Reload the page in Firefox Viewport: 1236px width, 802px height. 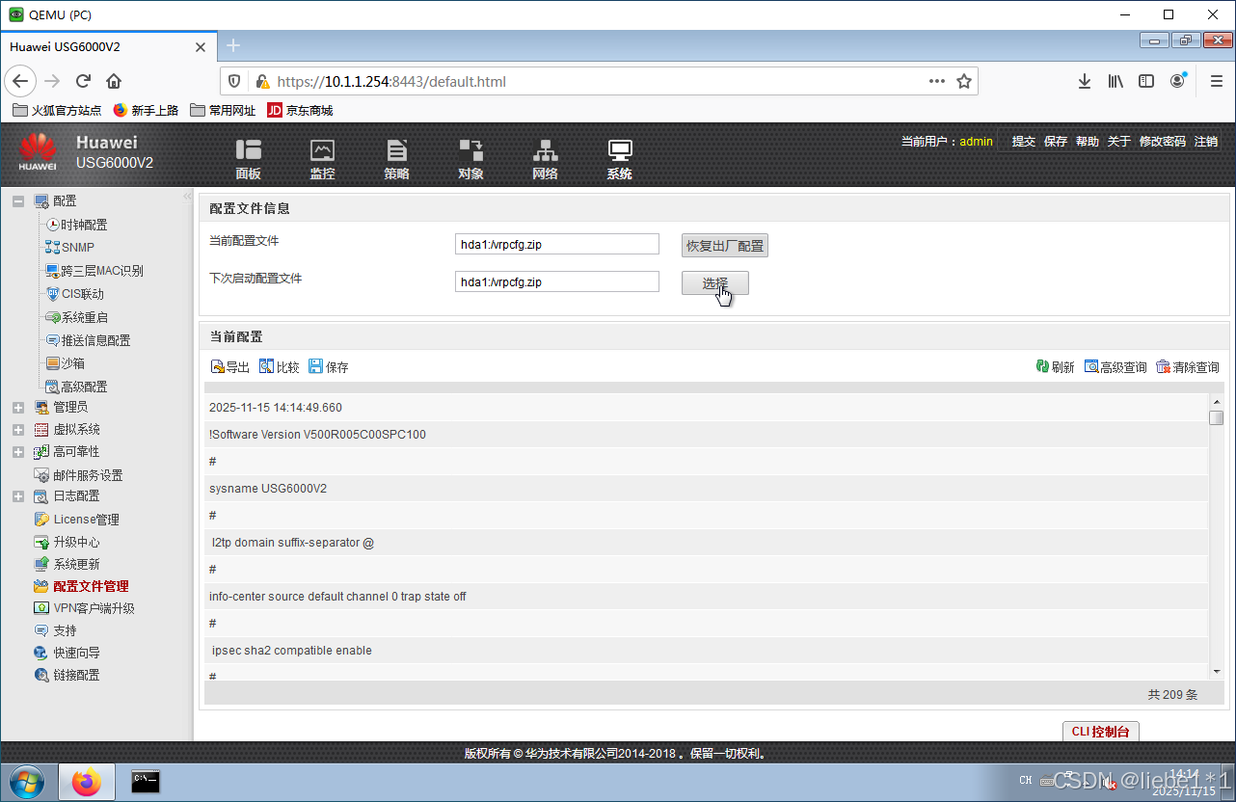(x=83, y=81)
